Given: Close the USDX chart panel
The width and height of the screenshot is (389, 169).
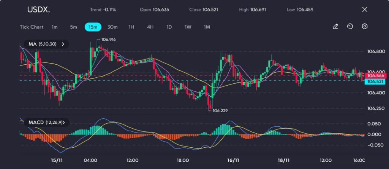Looking at the screenshot, I should 365,10.
